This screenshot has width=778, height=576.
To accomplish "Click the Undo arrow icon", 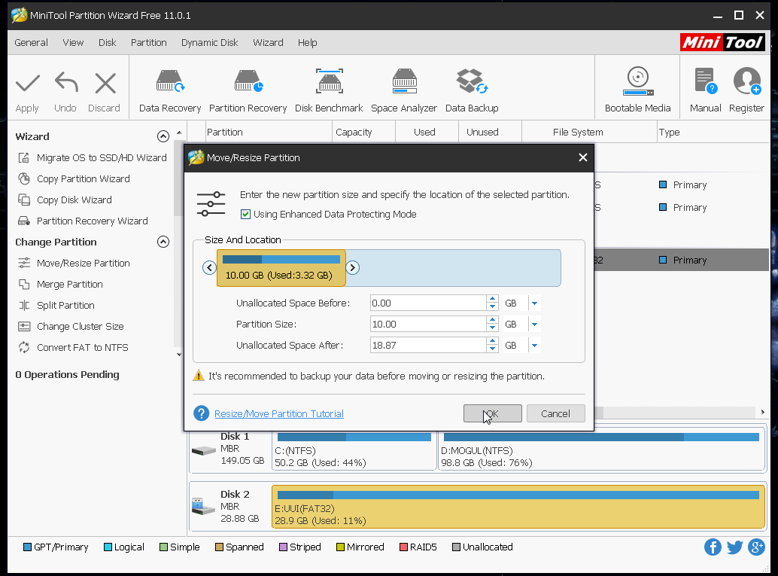I will [66, 82].
